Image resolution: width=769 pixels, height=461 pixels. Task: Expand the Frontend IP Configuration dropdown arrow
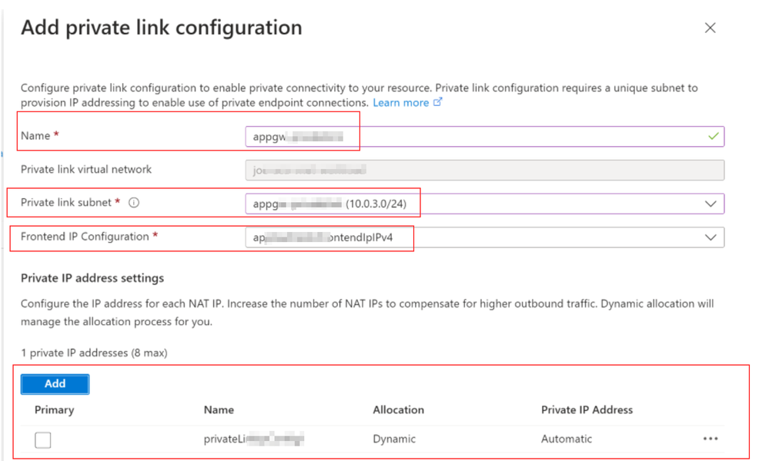point(710,237)
